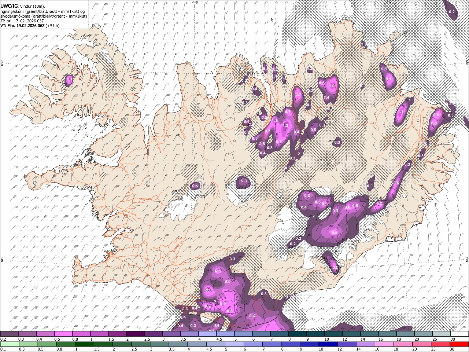Pick the red 25 swatch in the lower legend
469x352 pixels.
click(x=440, y=344)
